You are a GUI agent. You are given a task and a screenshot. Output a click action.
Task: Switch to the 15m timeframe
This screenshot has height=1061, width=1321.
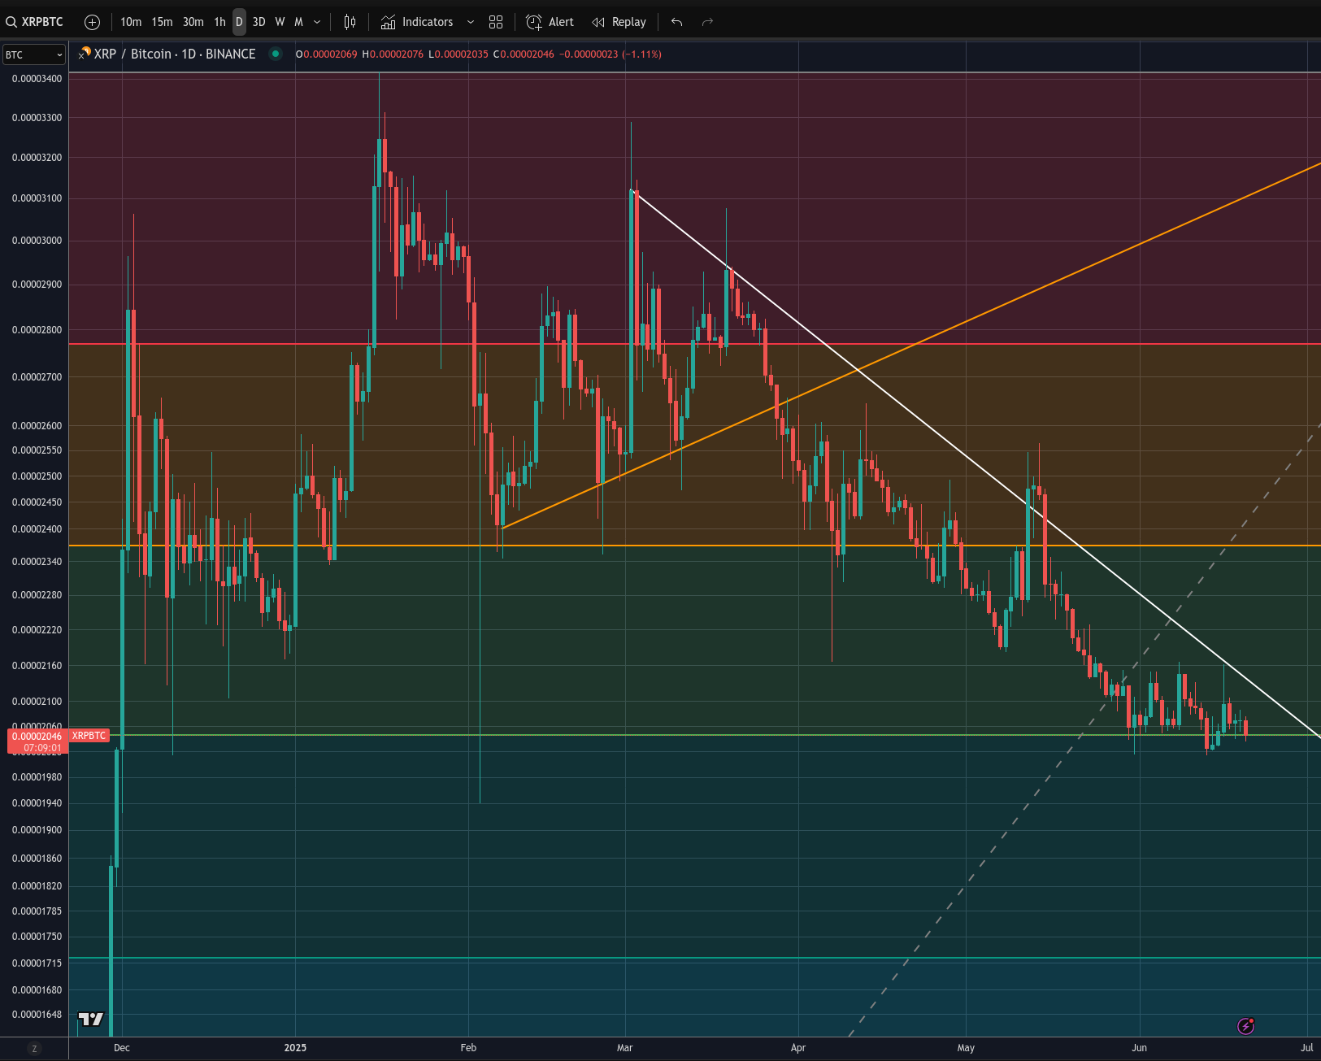click(162, 22)
